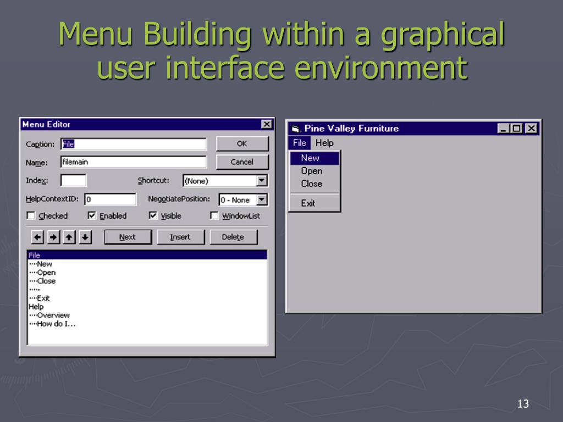The height and width of the screenshot is (422, 563).
Task: Uncheck the Visible checkbox
Action: pyautogui.click(x=153, y=215)
